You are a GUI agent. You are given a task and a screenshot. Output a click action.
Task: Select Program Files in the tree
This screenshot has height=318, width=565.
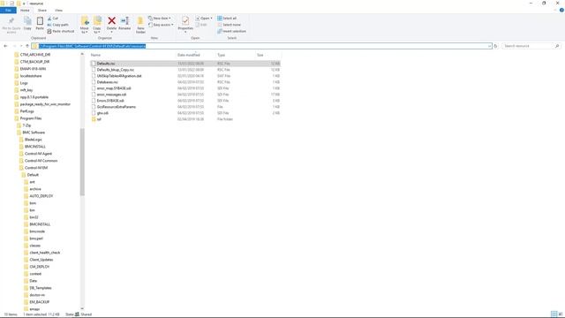point(31,118)
